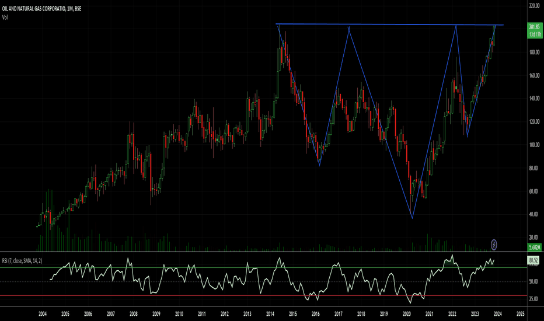This screenshot has height=321, width=544.
Task: Click the 13d 17h countdown label
Action: point(534,34)
